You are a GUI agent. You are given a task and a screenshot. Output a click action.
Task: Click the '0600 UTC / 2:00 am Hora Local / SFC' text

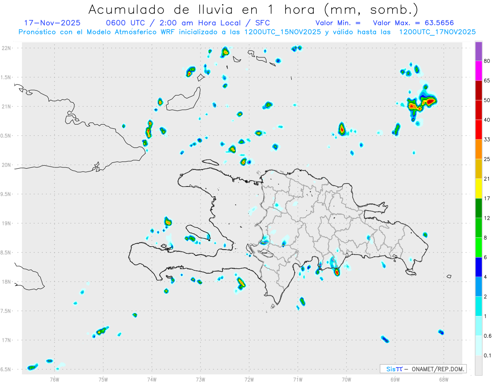tap(188, 23)
